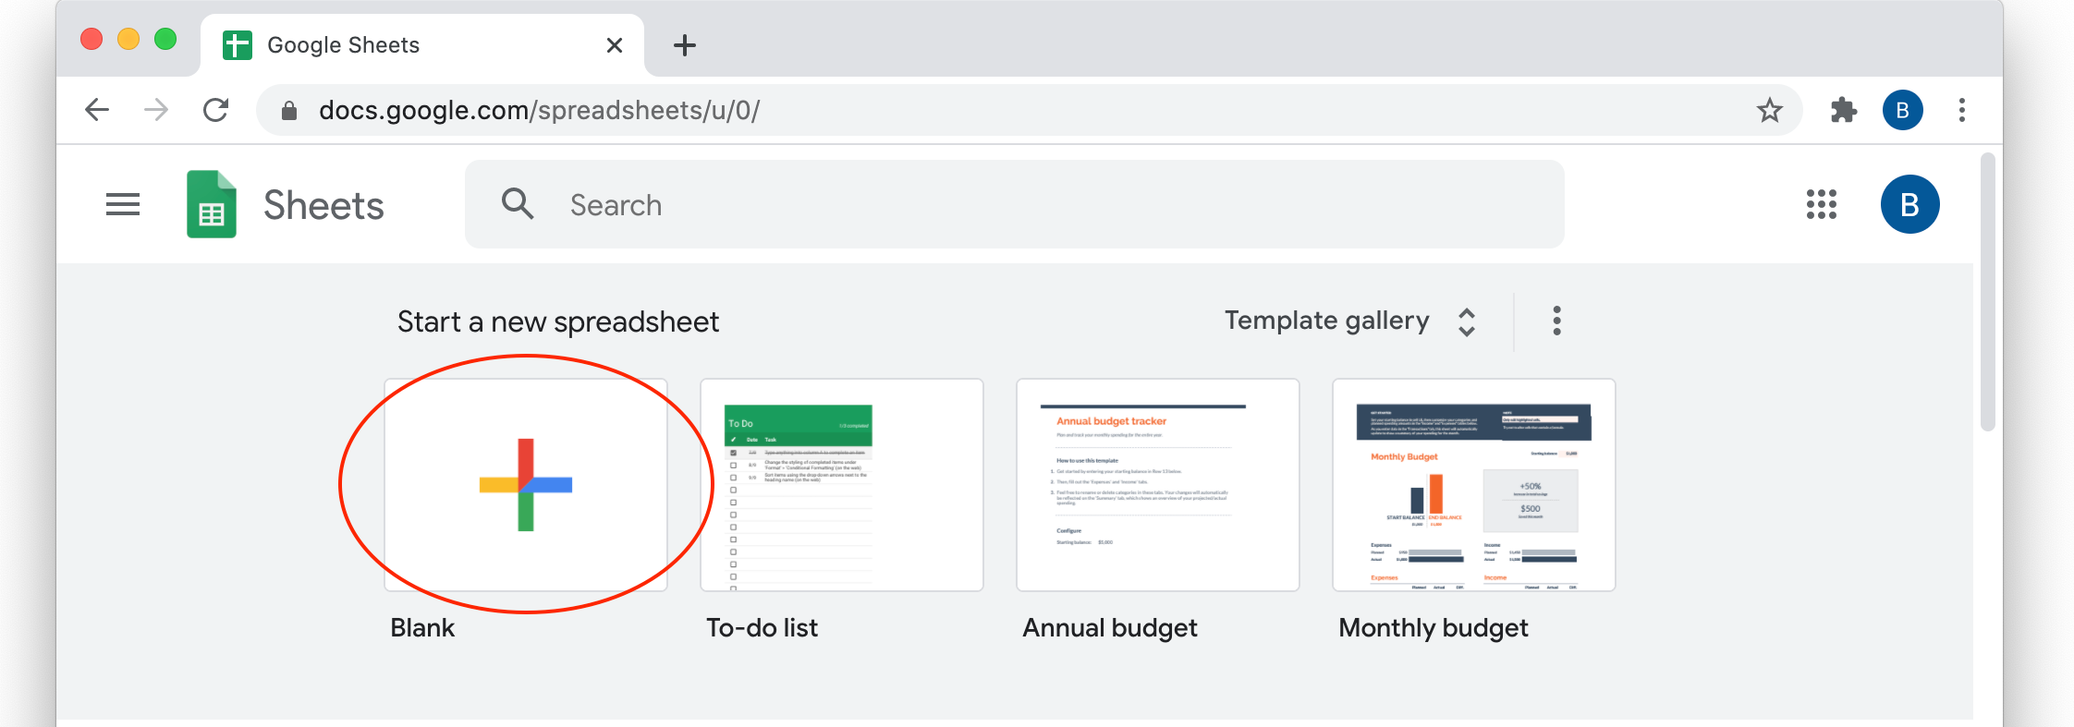Click the green macOS fullscreen button
This screenshot has height=727, width=2074.
[165, 39]
